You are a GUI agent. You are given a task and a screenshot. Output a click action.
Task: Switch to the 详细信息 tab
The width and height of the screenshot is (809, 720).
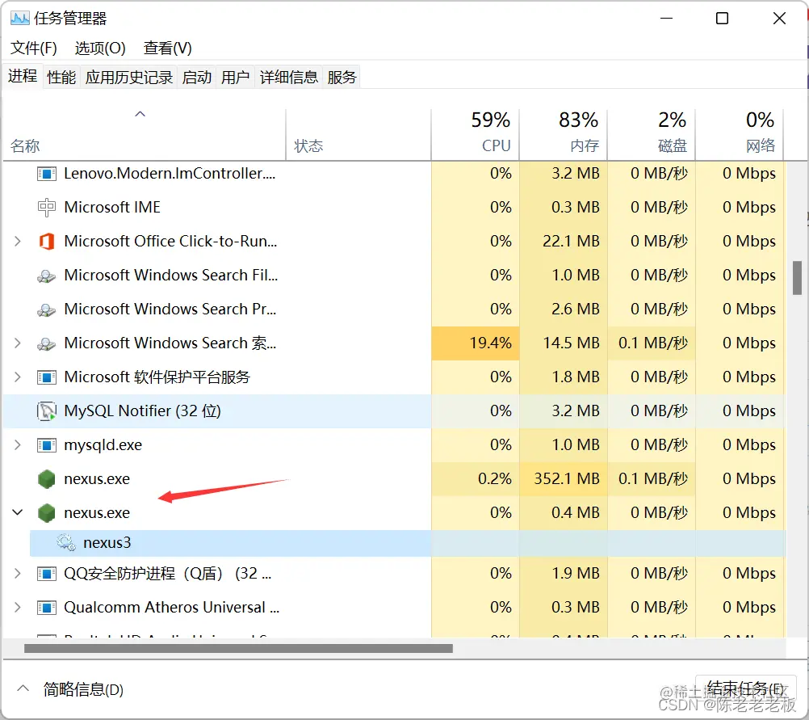coord(289,78)
